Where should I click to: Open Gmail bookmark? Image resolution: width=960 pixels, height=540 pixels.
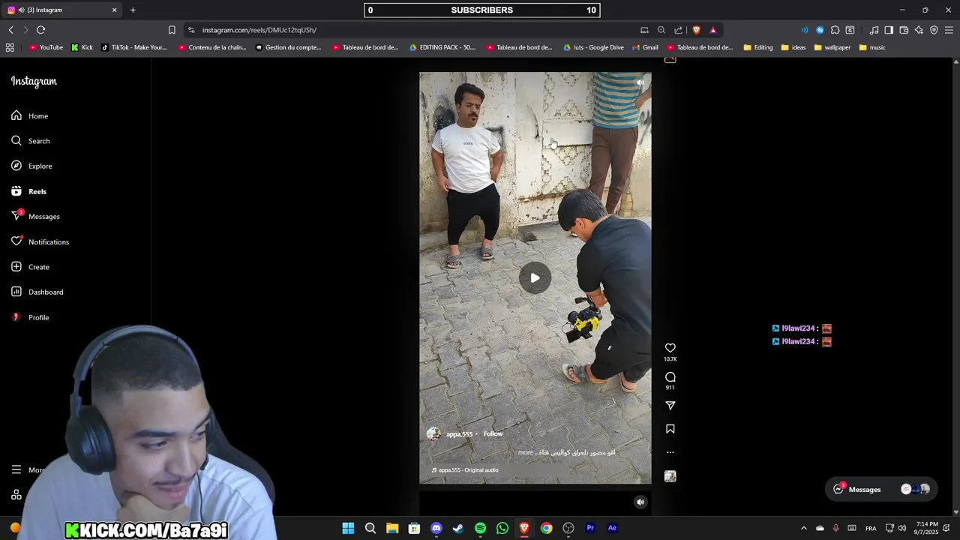pos(645,47)
